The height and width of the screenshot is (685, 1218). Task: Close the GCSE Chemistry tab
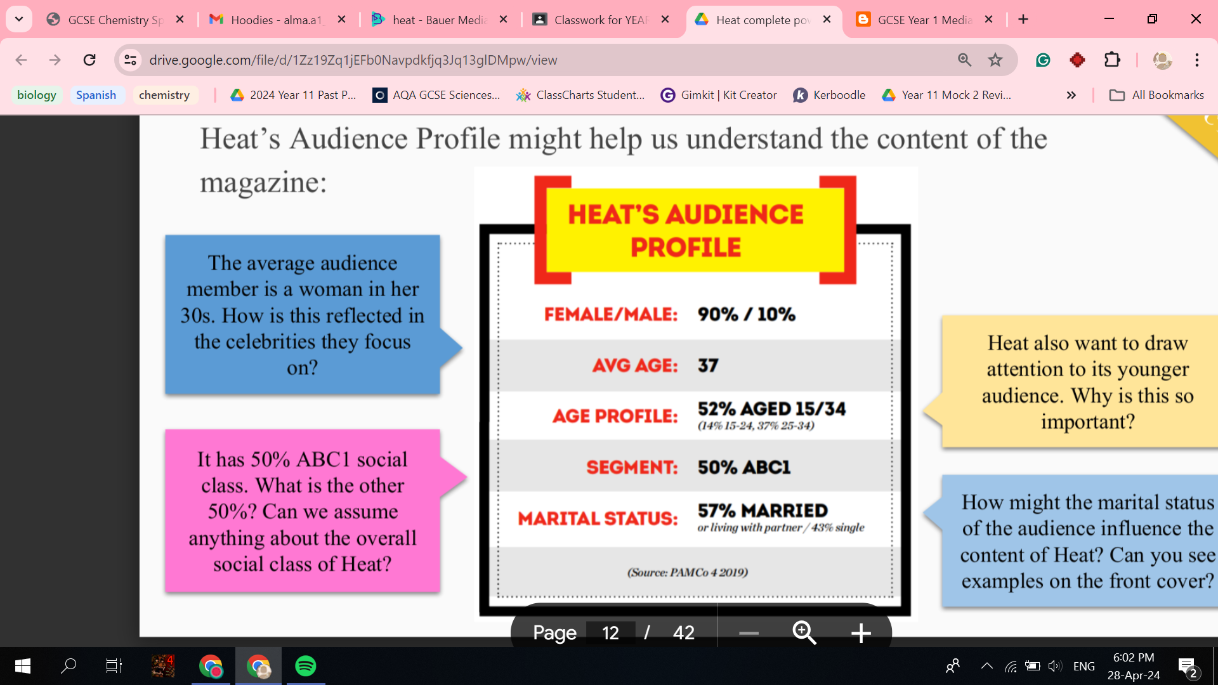pyautogui.click(x=180, y=20)
